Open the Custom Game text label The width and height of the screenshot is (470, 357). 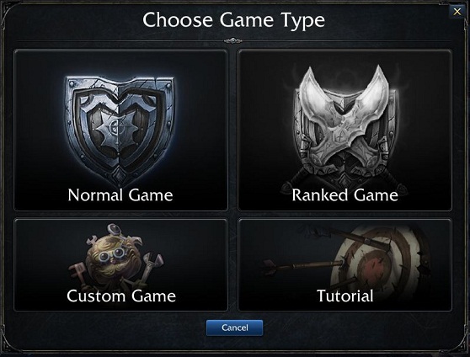coord(121,296)
